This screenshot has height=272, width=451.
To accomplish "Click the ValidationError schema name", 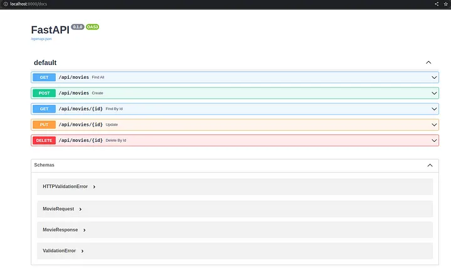I will (59, 251).
